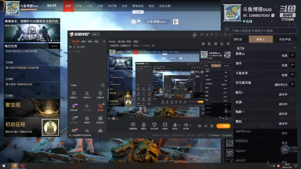
Task: Switch to the 兵器 tab
Action: tap(100, 6)
